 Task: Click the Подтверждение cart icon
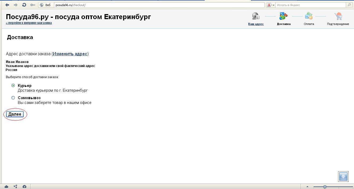[x=338, y=16]
